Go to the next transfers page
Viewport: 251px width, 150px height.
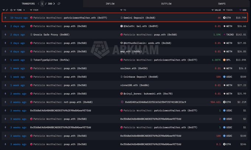(54, 4)
